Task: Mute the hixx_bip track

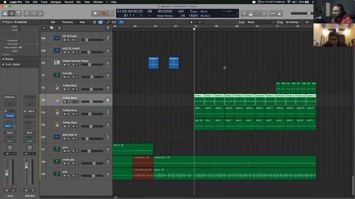Action: [64, 77]
